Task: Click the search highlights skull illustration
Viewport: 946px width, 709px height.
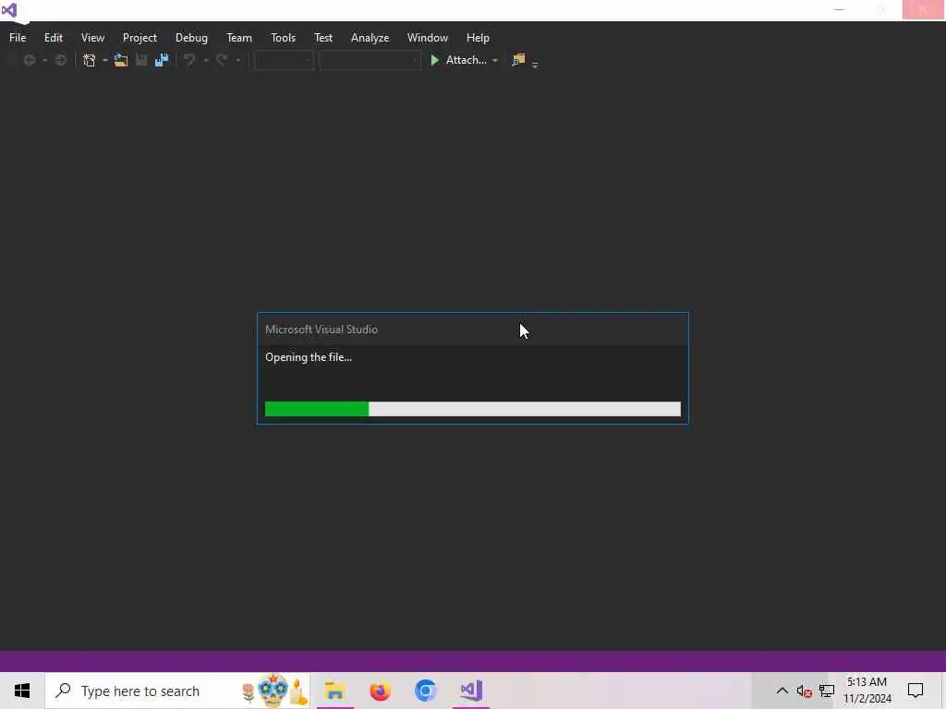Action: (273, 691)
